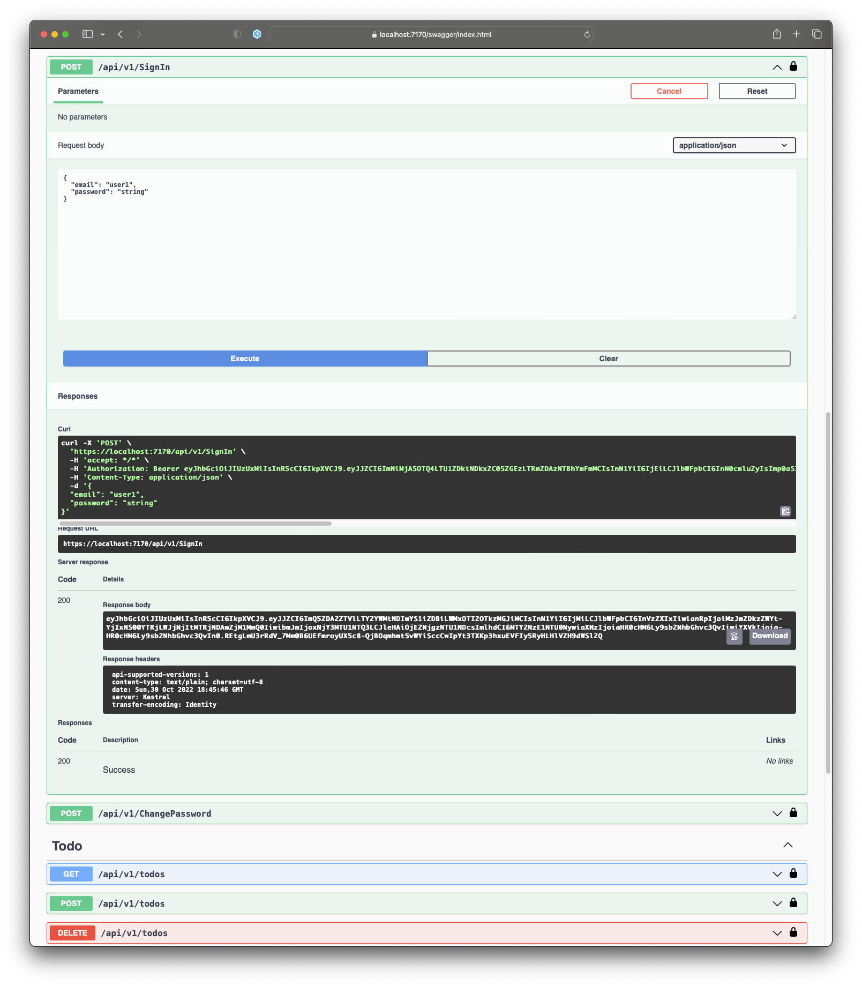The image size is (862, 986).
Task: Copy the response body to clipboard
Action: [x=734, y=637]
